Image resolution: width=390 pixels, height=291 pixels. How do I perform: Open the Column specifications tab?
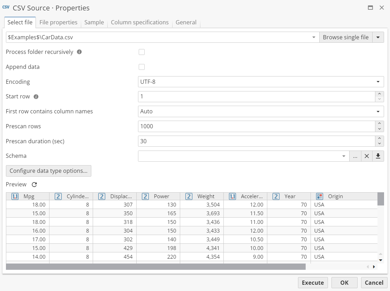click(139, 22)
